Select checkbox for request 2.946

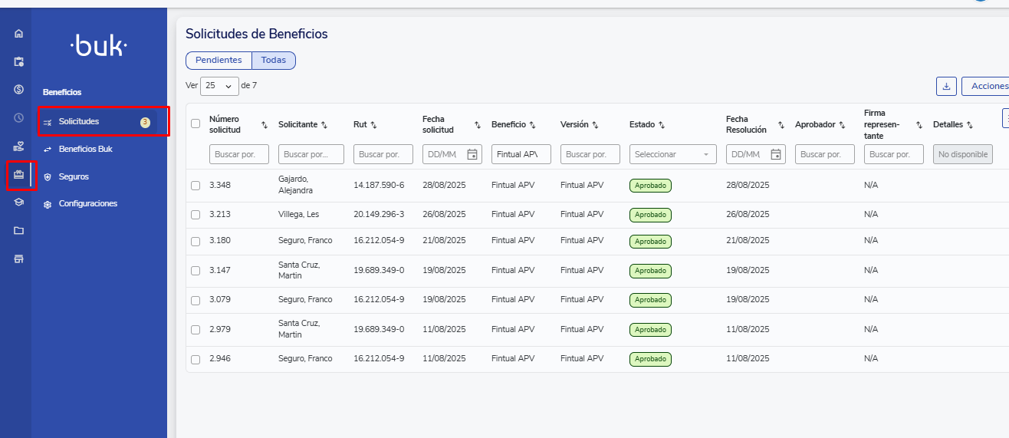coord(196,359)
